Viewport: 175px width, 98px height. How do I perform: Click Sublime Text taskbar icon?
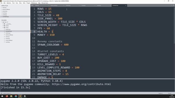20,96
